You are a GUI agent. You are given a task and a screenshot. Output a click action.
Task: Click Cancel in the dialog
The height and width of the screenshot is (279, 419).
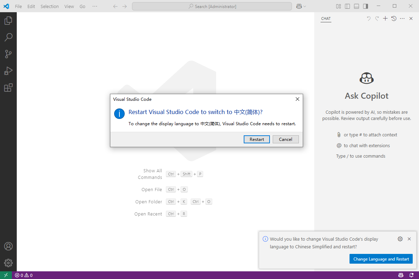(x=286, y=139)
